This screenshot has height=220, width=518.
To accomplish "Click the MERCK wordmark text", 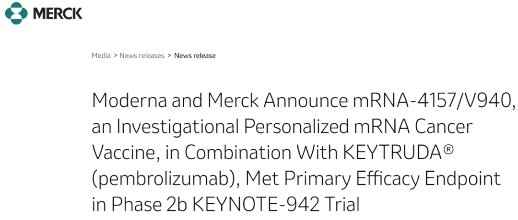I will point(58,14).
